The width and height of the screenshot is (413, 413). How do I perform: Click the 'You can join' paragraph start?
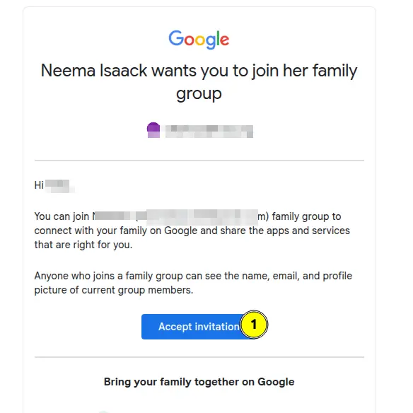click(62, 216)
